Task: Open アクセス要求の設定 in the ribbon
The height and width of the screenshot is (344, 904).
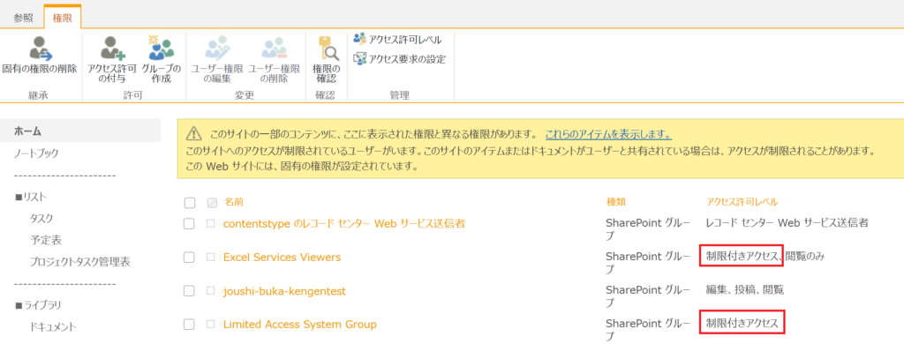Action: point(399,59)
